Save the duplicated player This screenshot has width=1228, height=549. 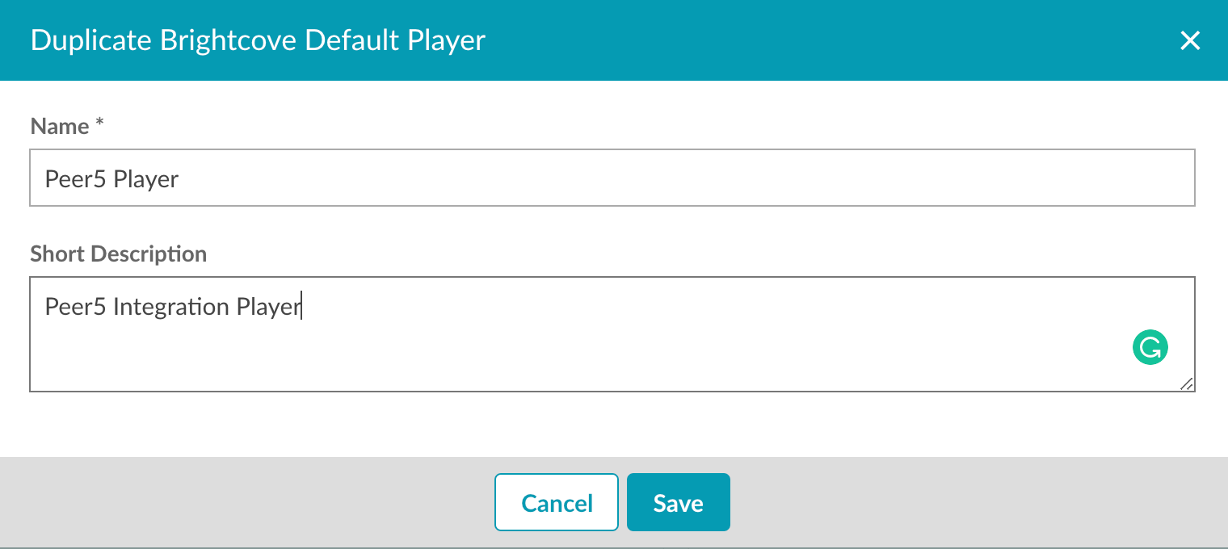678,501
